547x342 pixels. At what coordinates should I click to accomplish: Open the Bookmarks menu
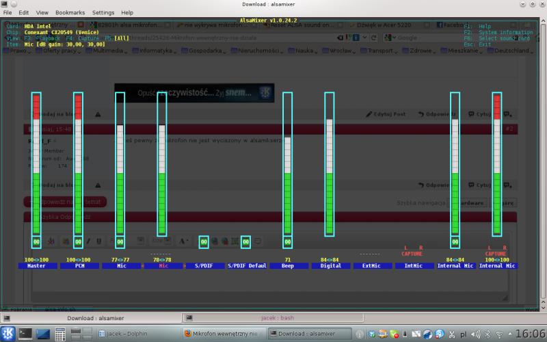pyautogui.click(x=70, y=12)
